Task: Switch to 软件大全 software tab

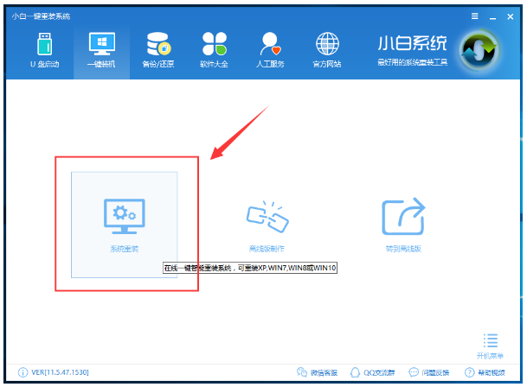Action: coord(214,50)
